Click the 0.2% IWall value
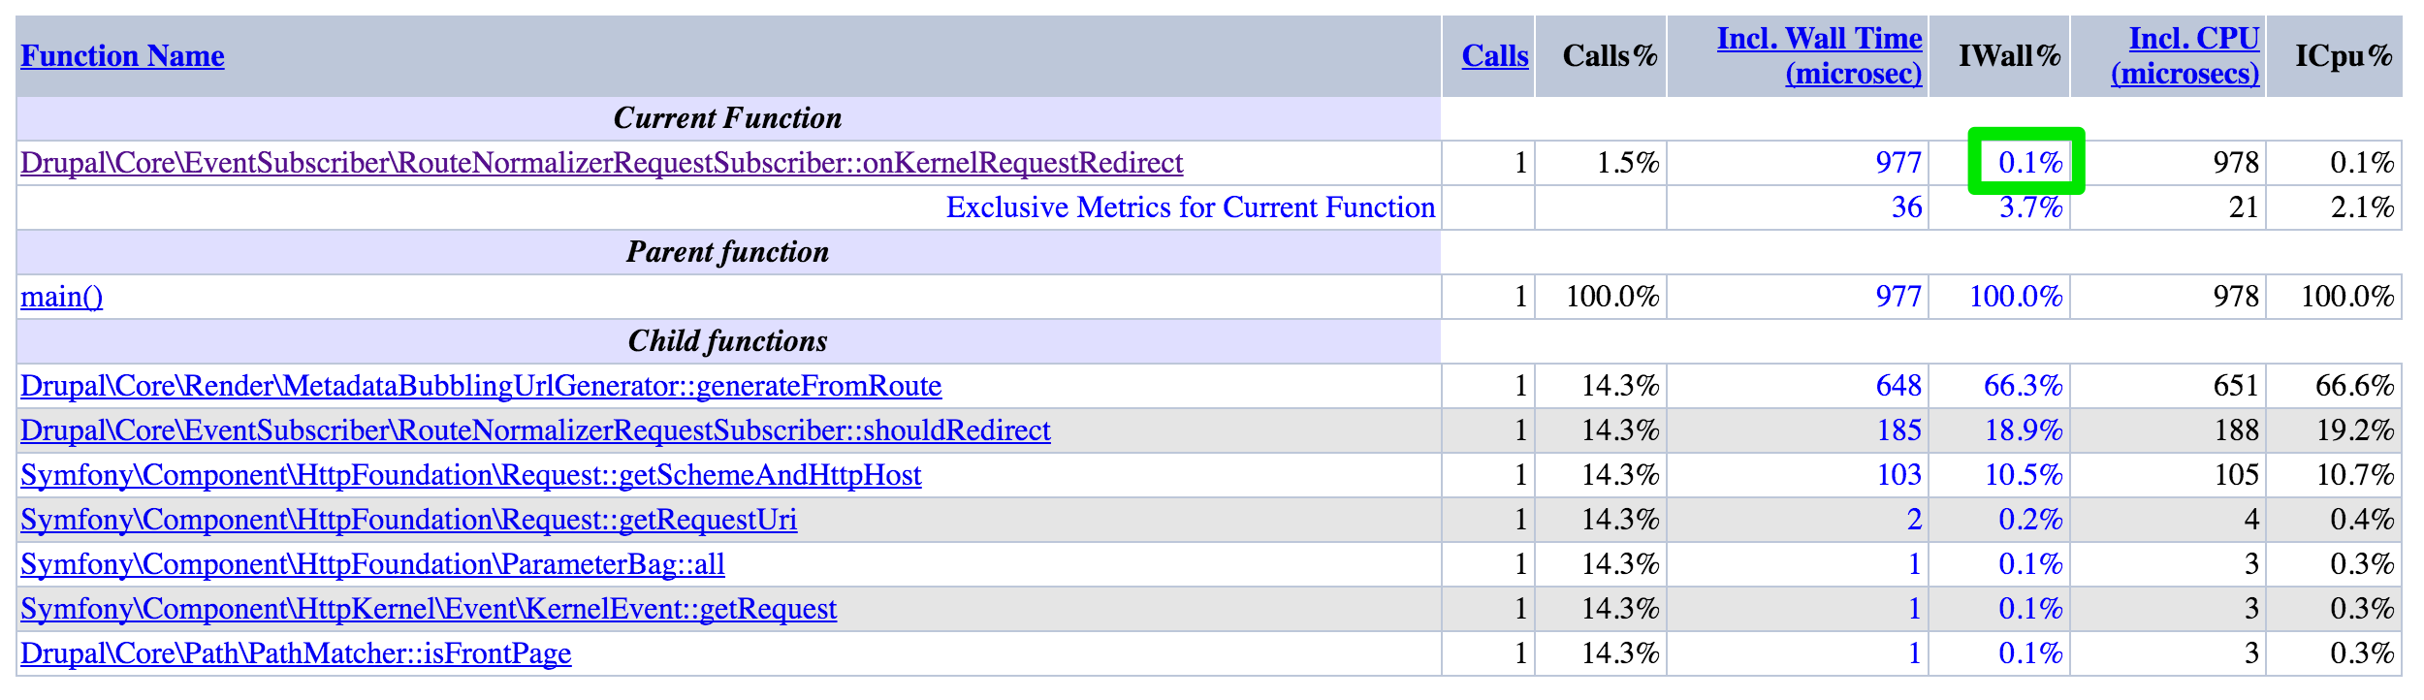Viewport: 2424px width, 700px height. point(2030,520)
